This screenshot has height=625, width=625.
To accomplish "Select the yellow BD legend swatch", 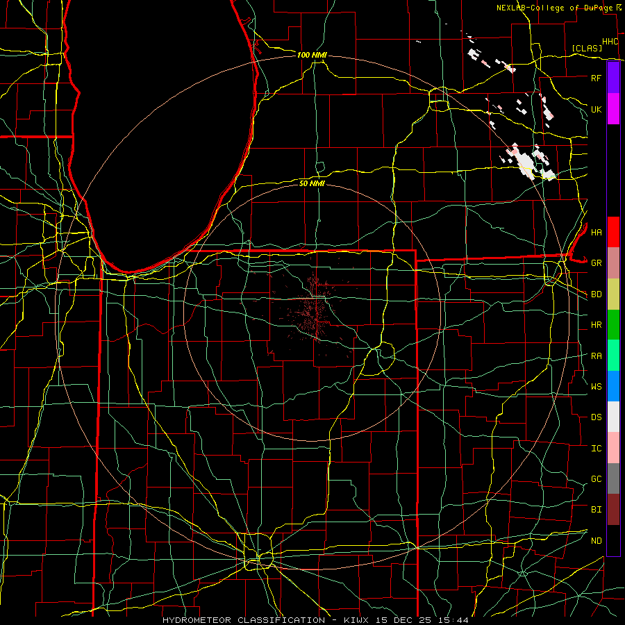I will click(x=613, y=294).
